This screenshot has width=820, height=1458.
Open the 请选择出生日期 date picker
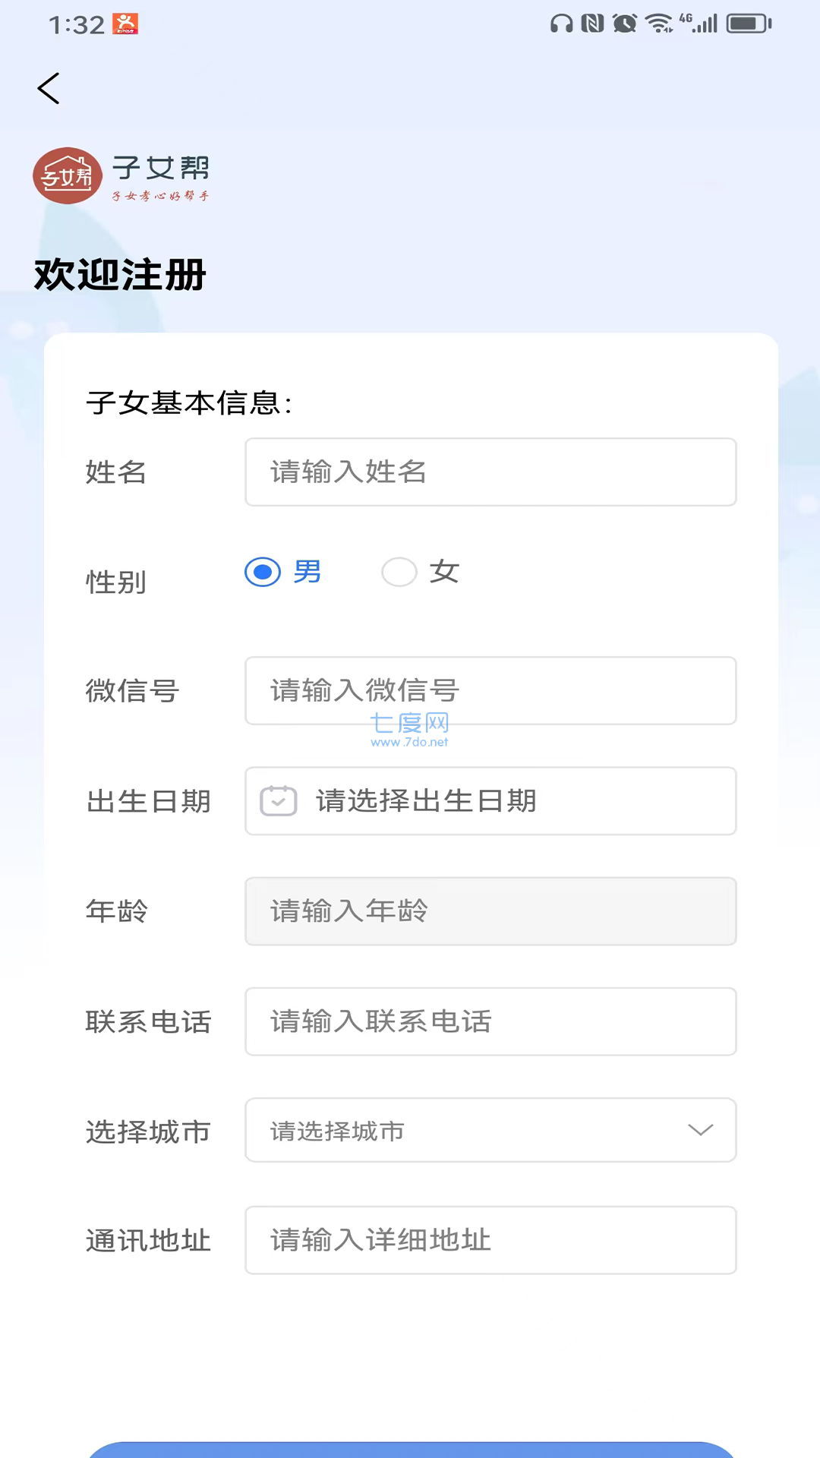[x=490, y=801]
